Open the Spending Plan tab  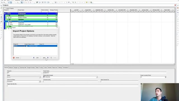pyautogui.click(x=23, y=68)
